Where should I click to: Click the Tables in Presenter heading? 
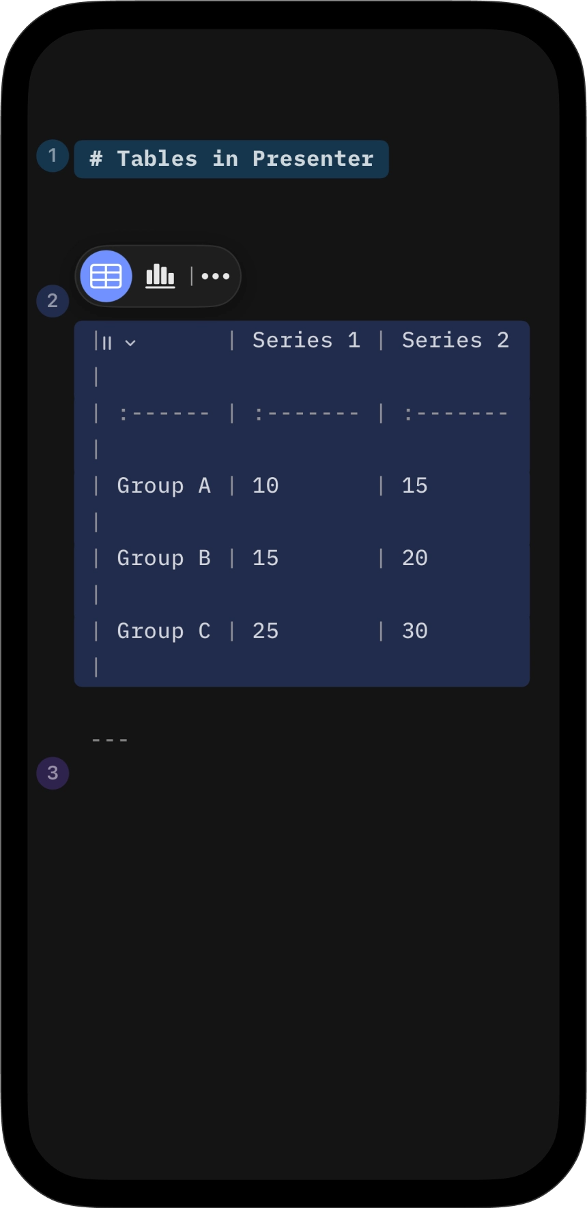pos(231,158)
